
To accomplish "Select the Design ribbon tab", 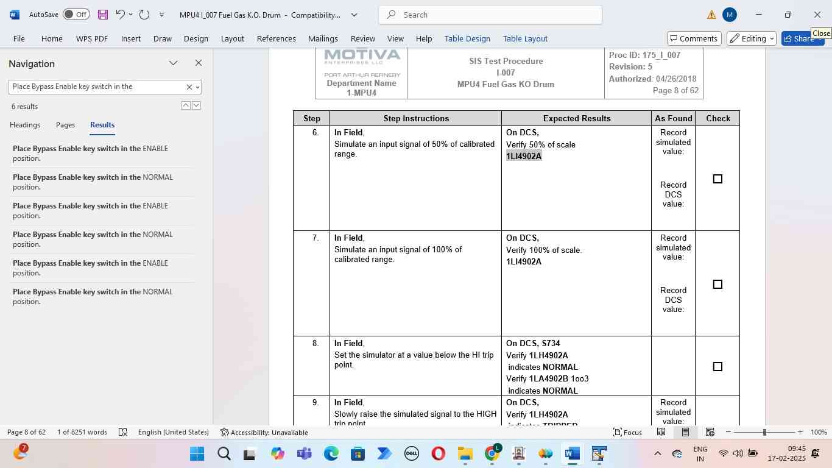I will pos(196,38).
